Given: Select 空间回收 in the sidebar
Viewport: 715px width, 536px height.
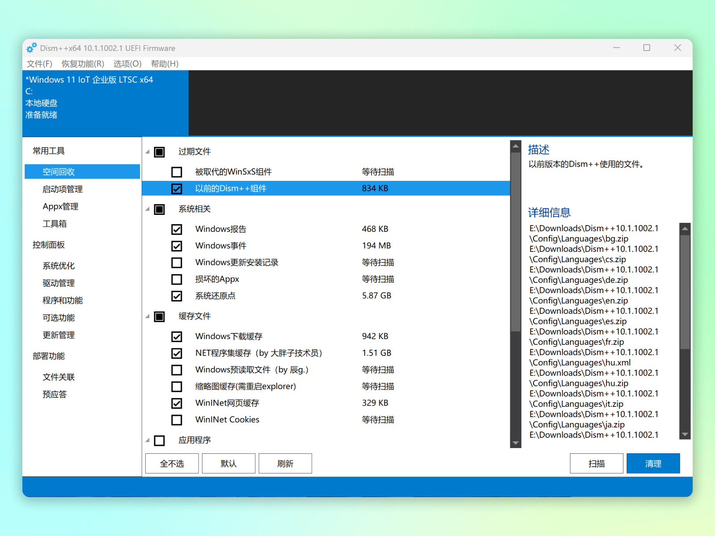Looking at the screenshot, I should pos(82,172).
